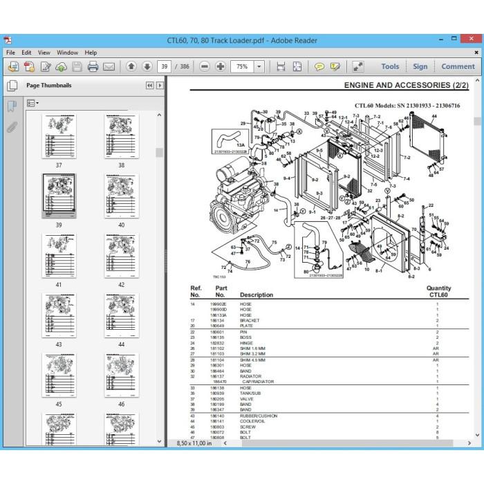
Task: Click the Edit/Sign document toolbar icon
Action: pyautogui.click(x=46, y=66)
